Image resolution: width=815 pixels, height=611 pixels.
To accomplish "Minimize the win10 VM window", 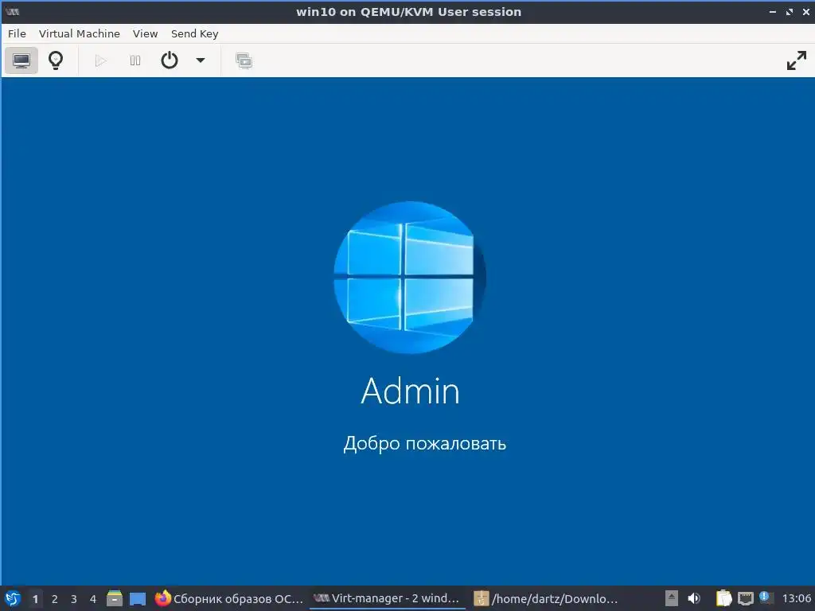I will [x=772, y=11].
